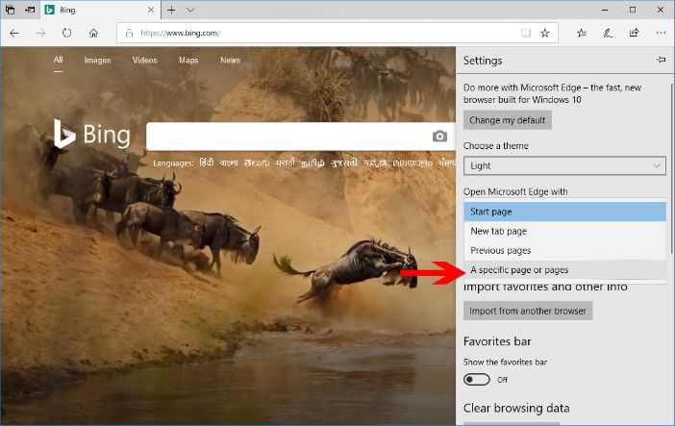Open a new tab with plus
The image size is (675, 426).
[x=171, y=10]
